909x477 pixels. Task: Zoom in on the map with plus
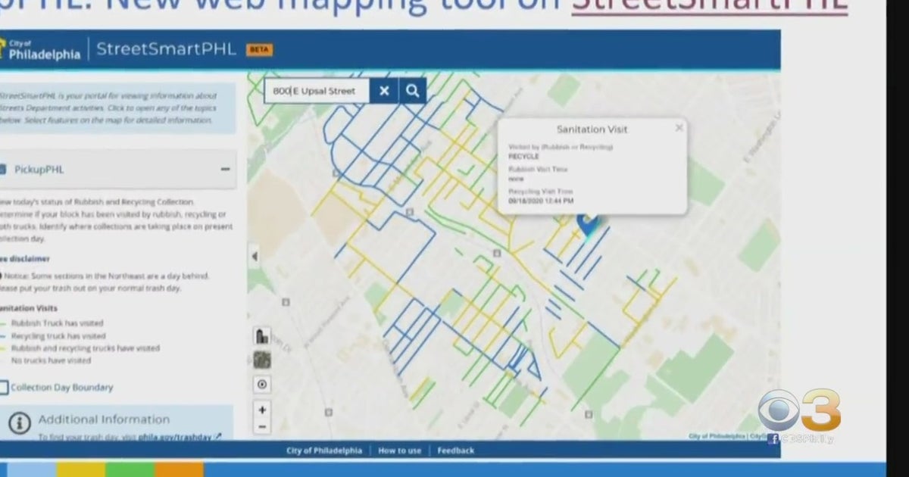coord(262,410)
